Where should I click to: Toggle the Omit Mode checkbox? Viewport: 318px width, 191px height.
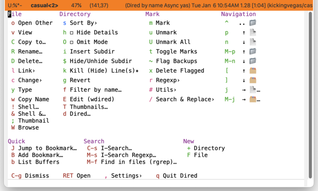[71, 42]
